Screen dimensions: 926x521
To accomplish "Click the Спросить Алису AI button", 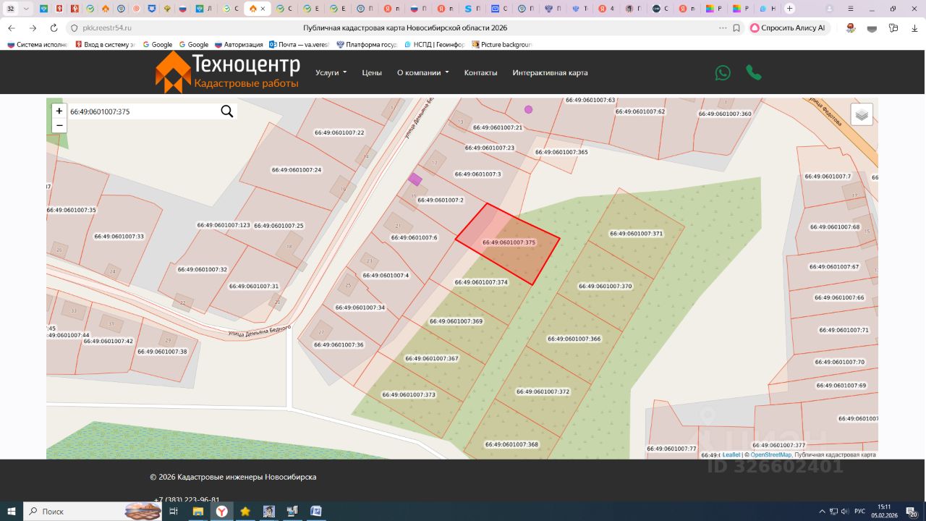I will click(787, 27).
